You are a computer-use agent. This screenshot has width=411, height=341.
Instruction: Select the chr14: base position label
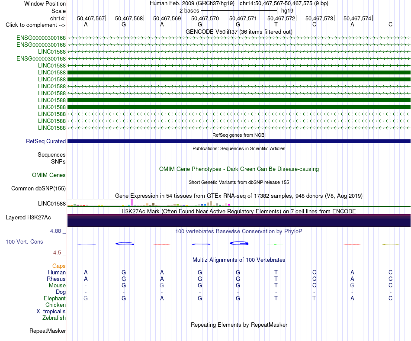tap(58, 18)
